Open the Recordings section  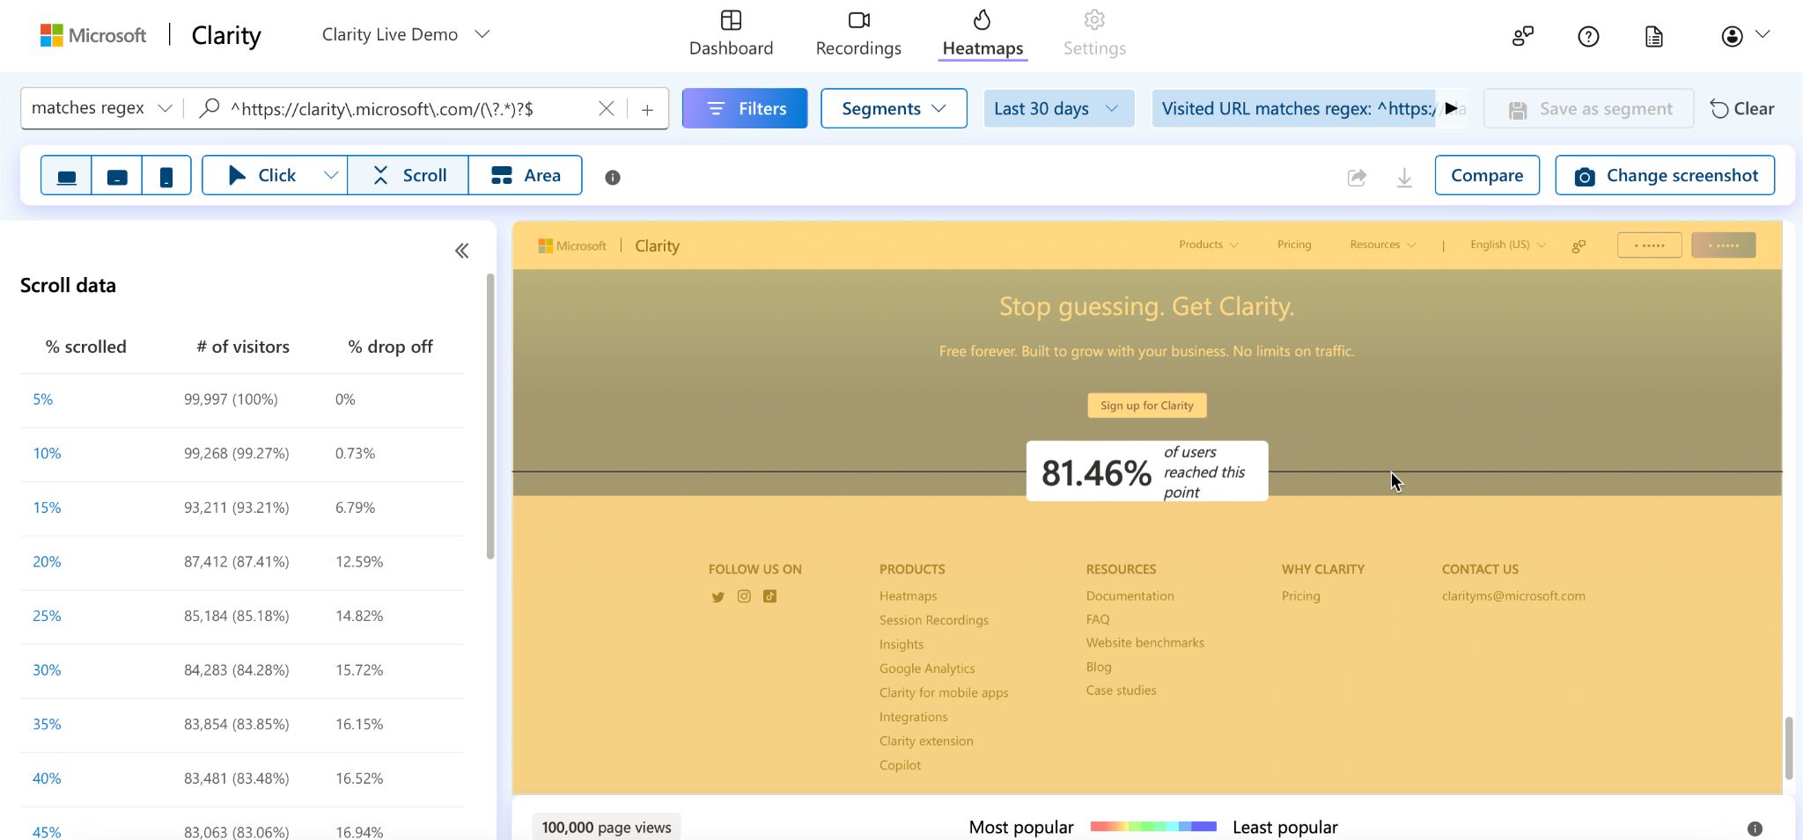pos(857,33)
